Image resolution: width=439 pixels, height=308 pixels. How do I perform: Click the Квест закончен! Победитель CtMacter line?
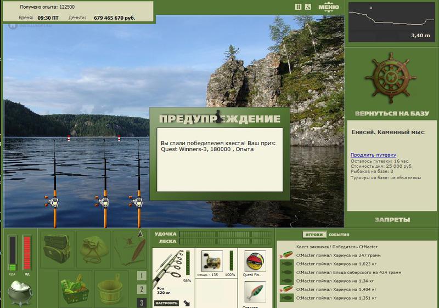tap(337, 247)
